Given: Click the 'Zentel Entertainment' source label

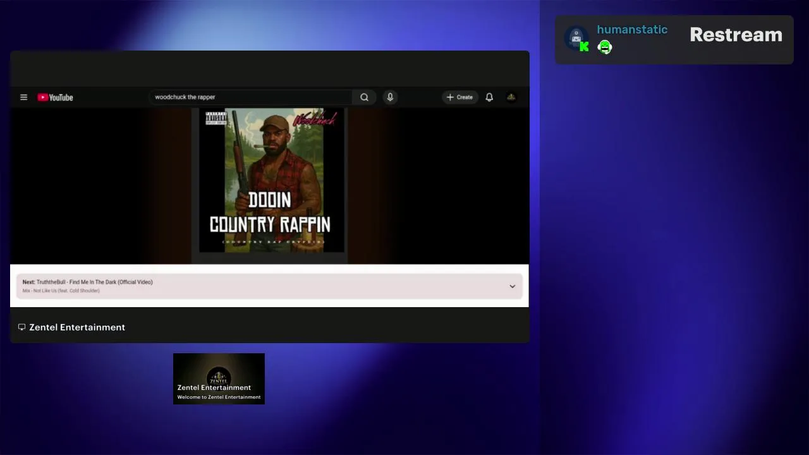Looking at the screenshot, I should coord(77,327).
